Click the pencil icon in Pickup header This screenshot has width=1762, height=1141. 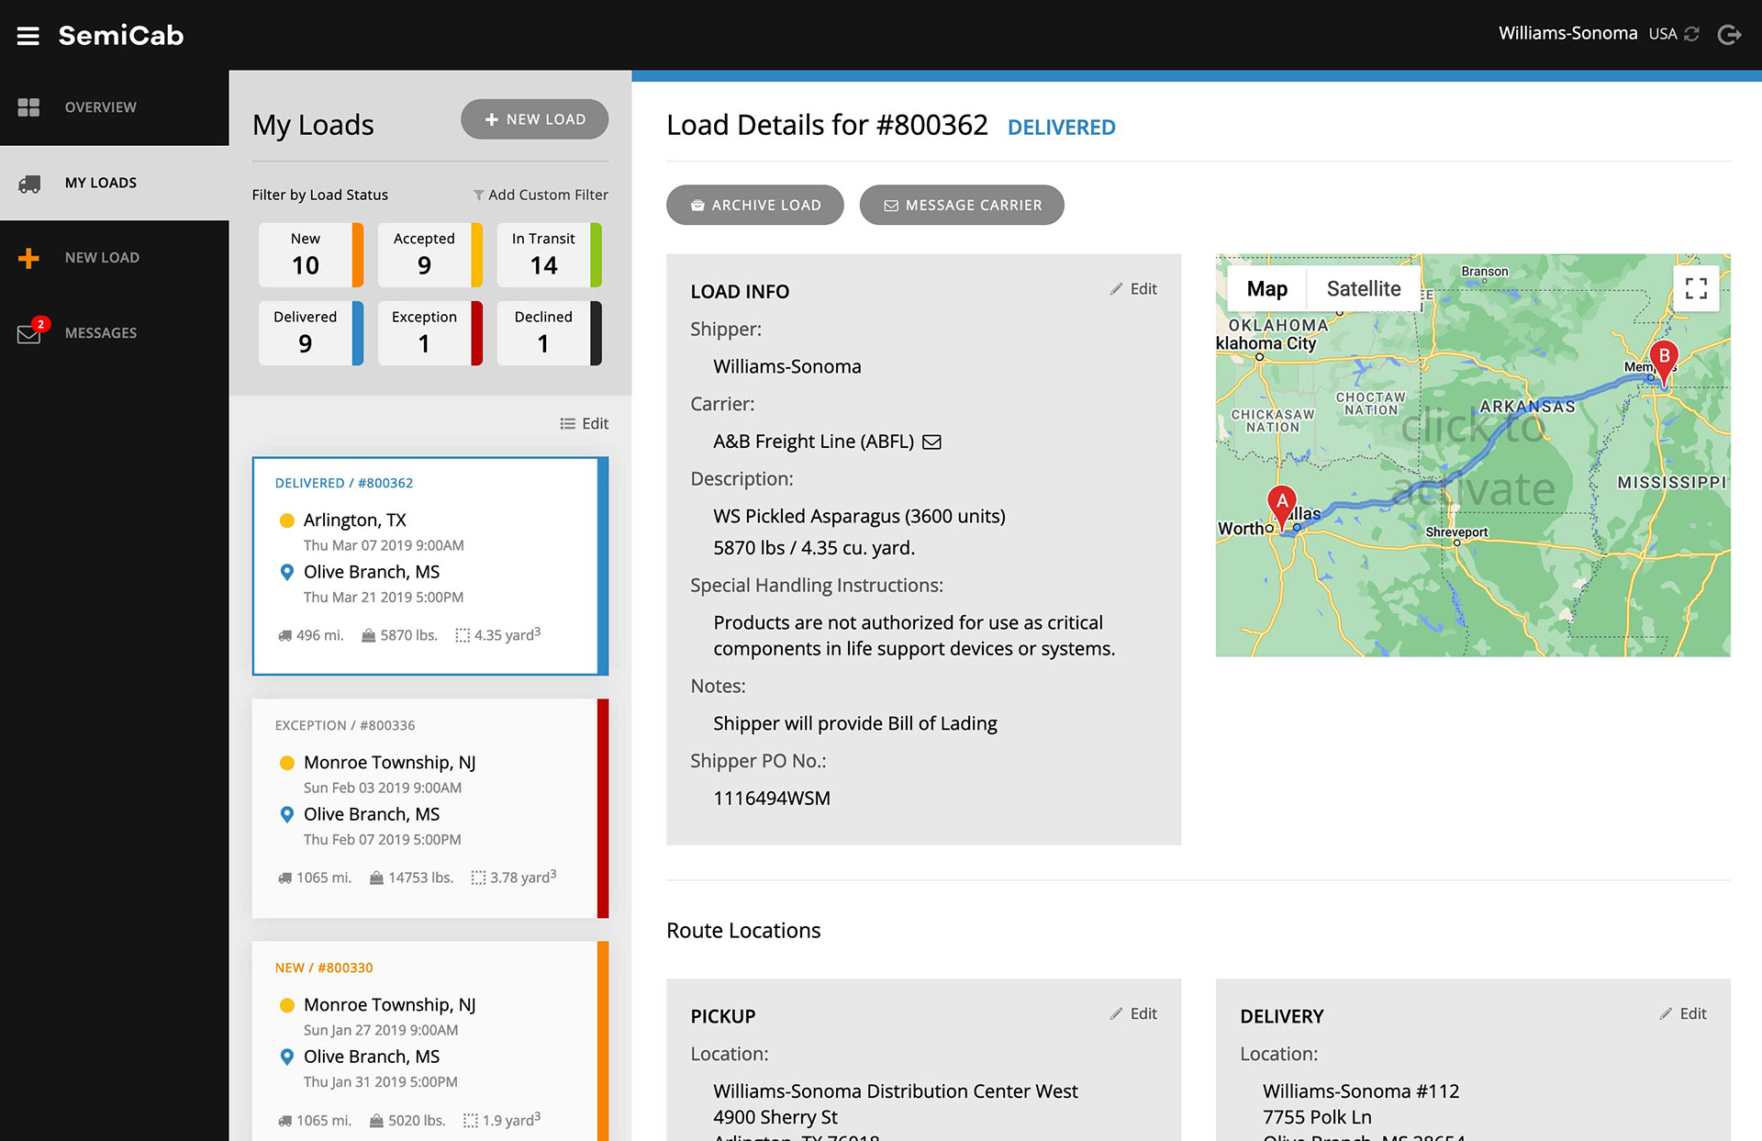1116,1014
